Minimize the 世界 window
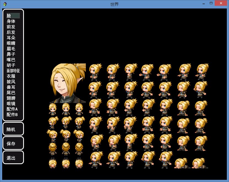Image resolution: width=229 pixels, height=182 pixels. click(x=204, y=4)
